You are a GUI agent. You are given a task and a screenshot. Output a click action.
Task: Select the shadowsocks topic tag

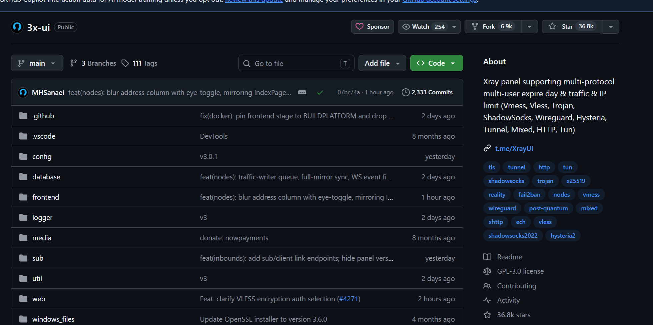click(x=506, y=181)
